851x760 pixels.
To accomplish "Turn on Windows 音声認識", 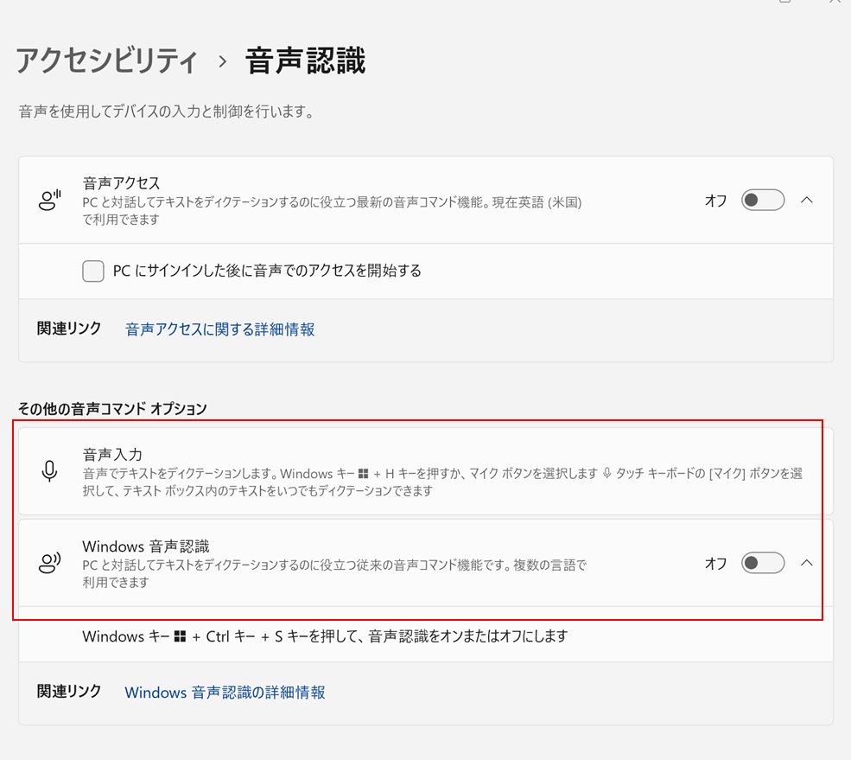I will click(x=761, y=563).
